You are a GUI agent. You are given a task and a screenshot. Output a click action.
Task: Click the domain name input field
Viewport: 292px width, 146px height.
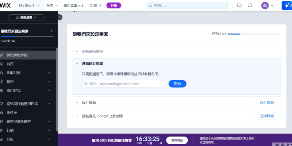pos(123,84)
